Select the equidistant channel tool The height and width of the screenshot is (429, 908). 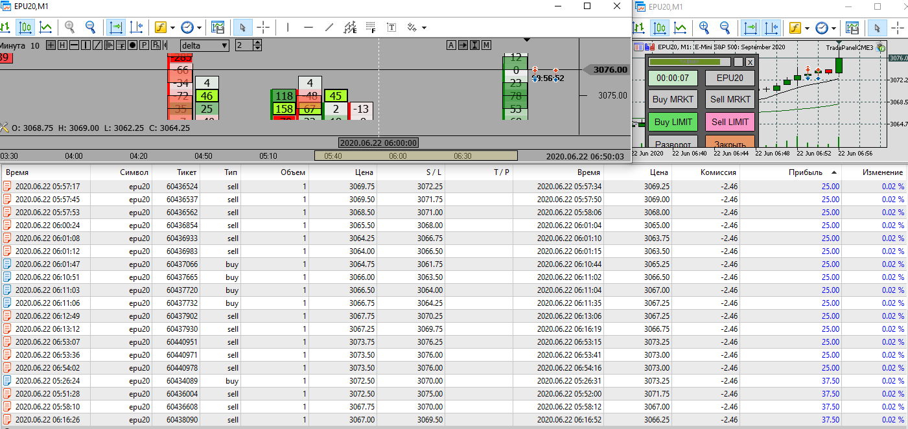click(350, 27)
